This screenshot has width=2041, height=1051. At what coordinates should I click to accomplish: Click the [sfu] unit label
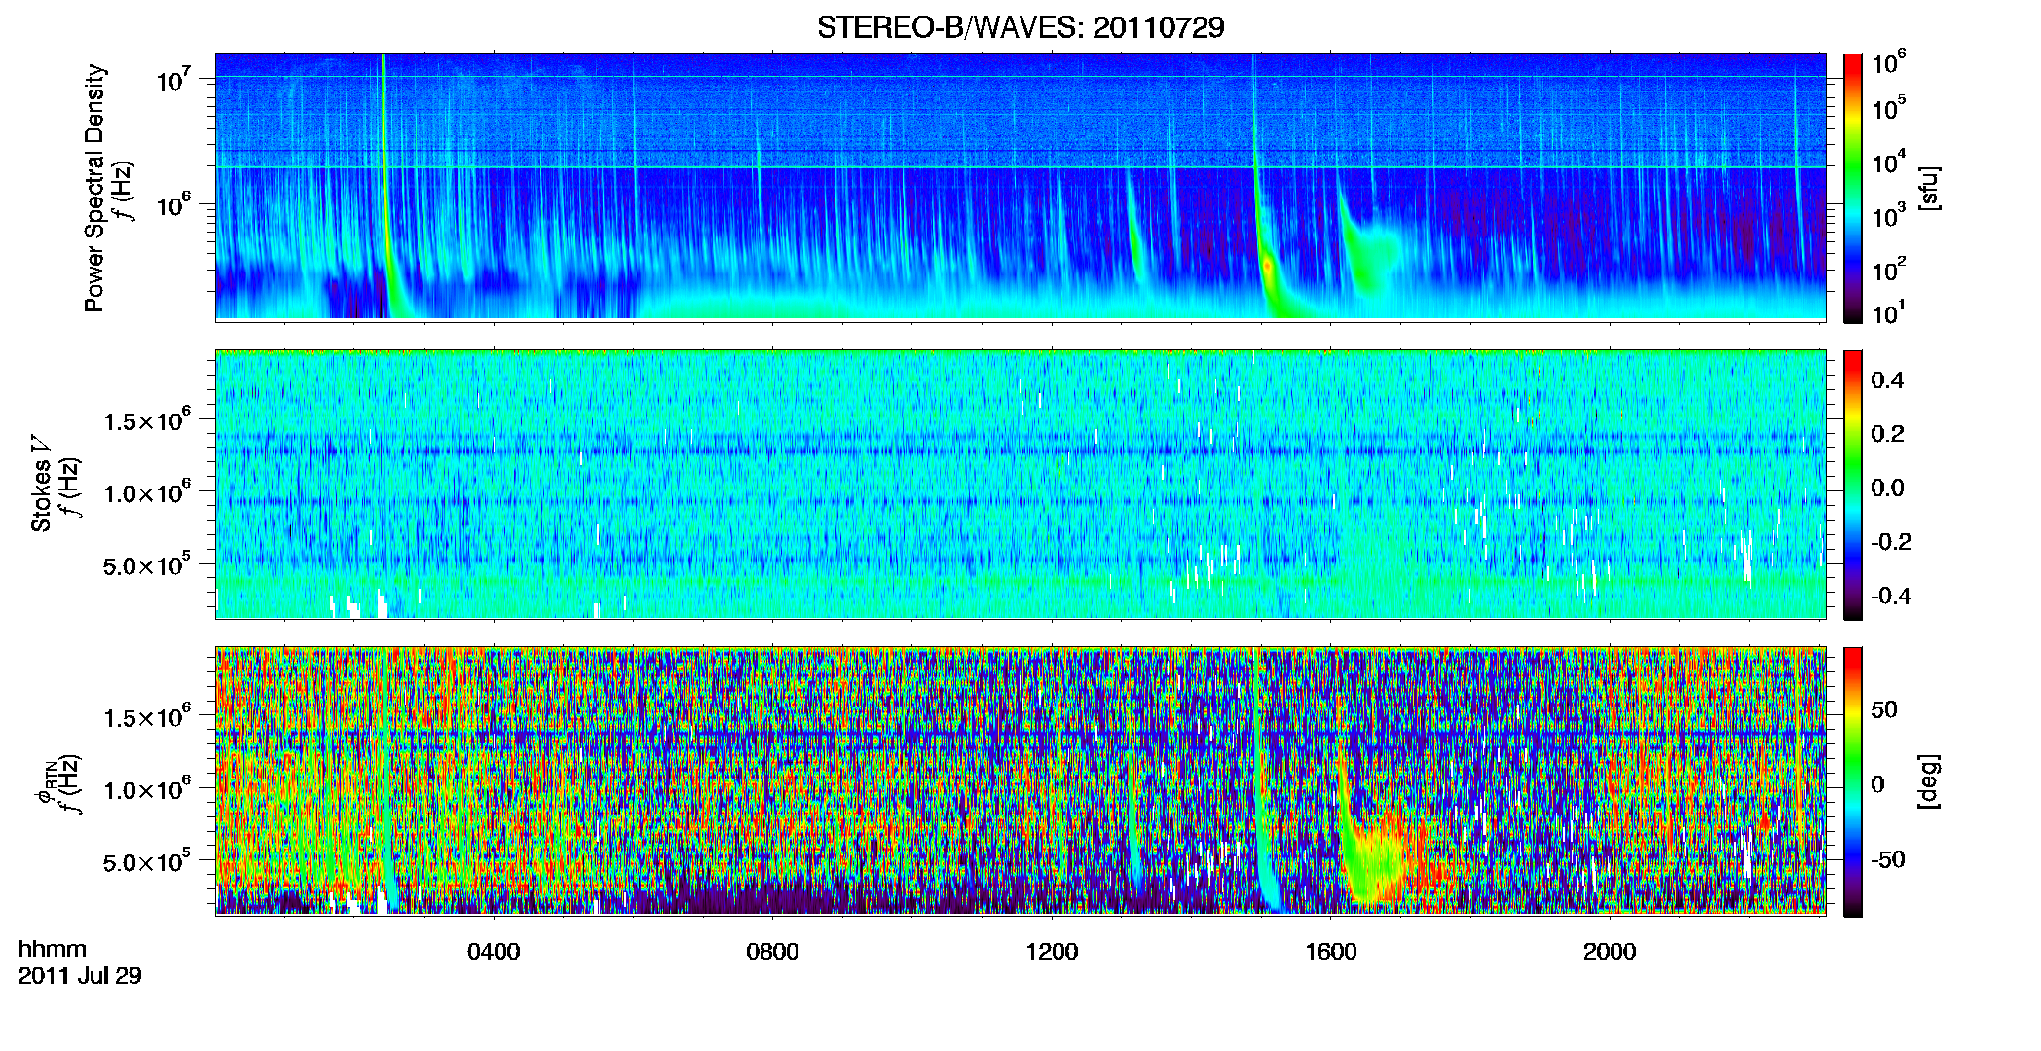[1930, 188]
